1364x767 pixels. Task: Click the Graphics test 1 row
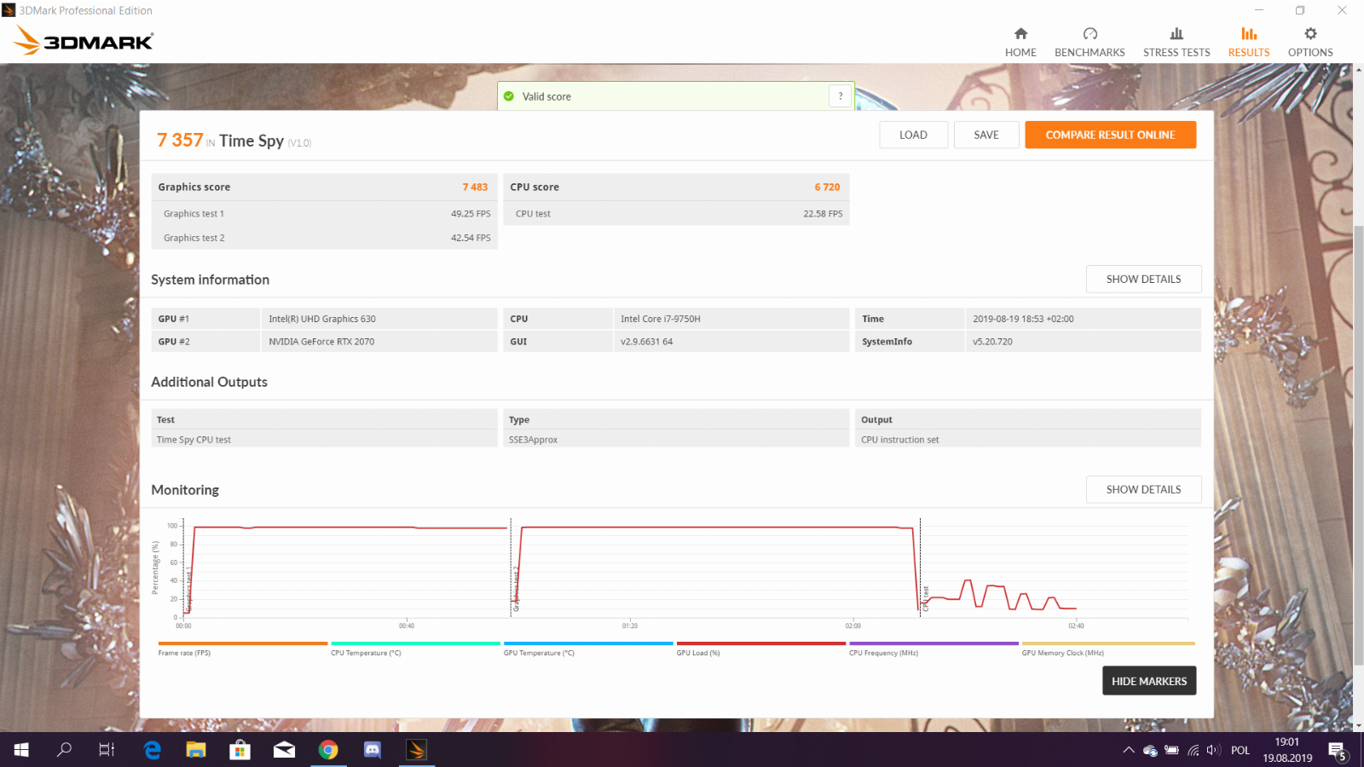point(325,214)
